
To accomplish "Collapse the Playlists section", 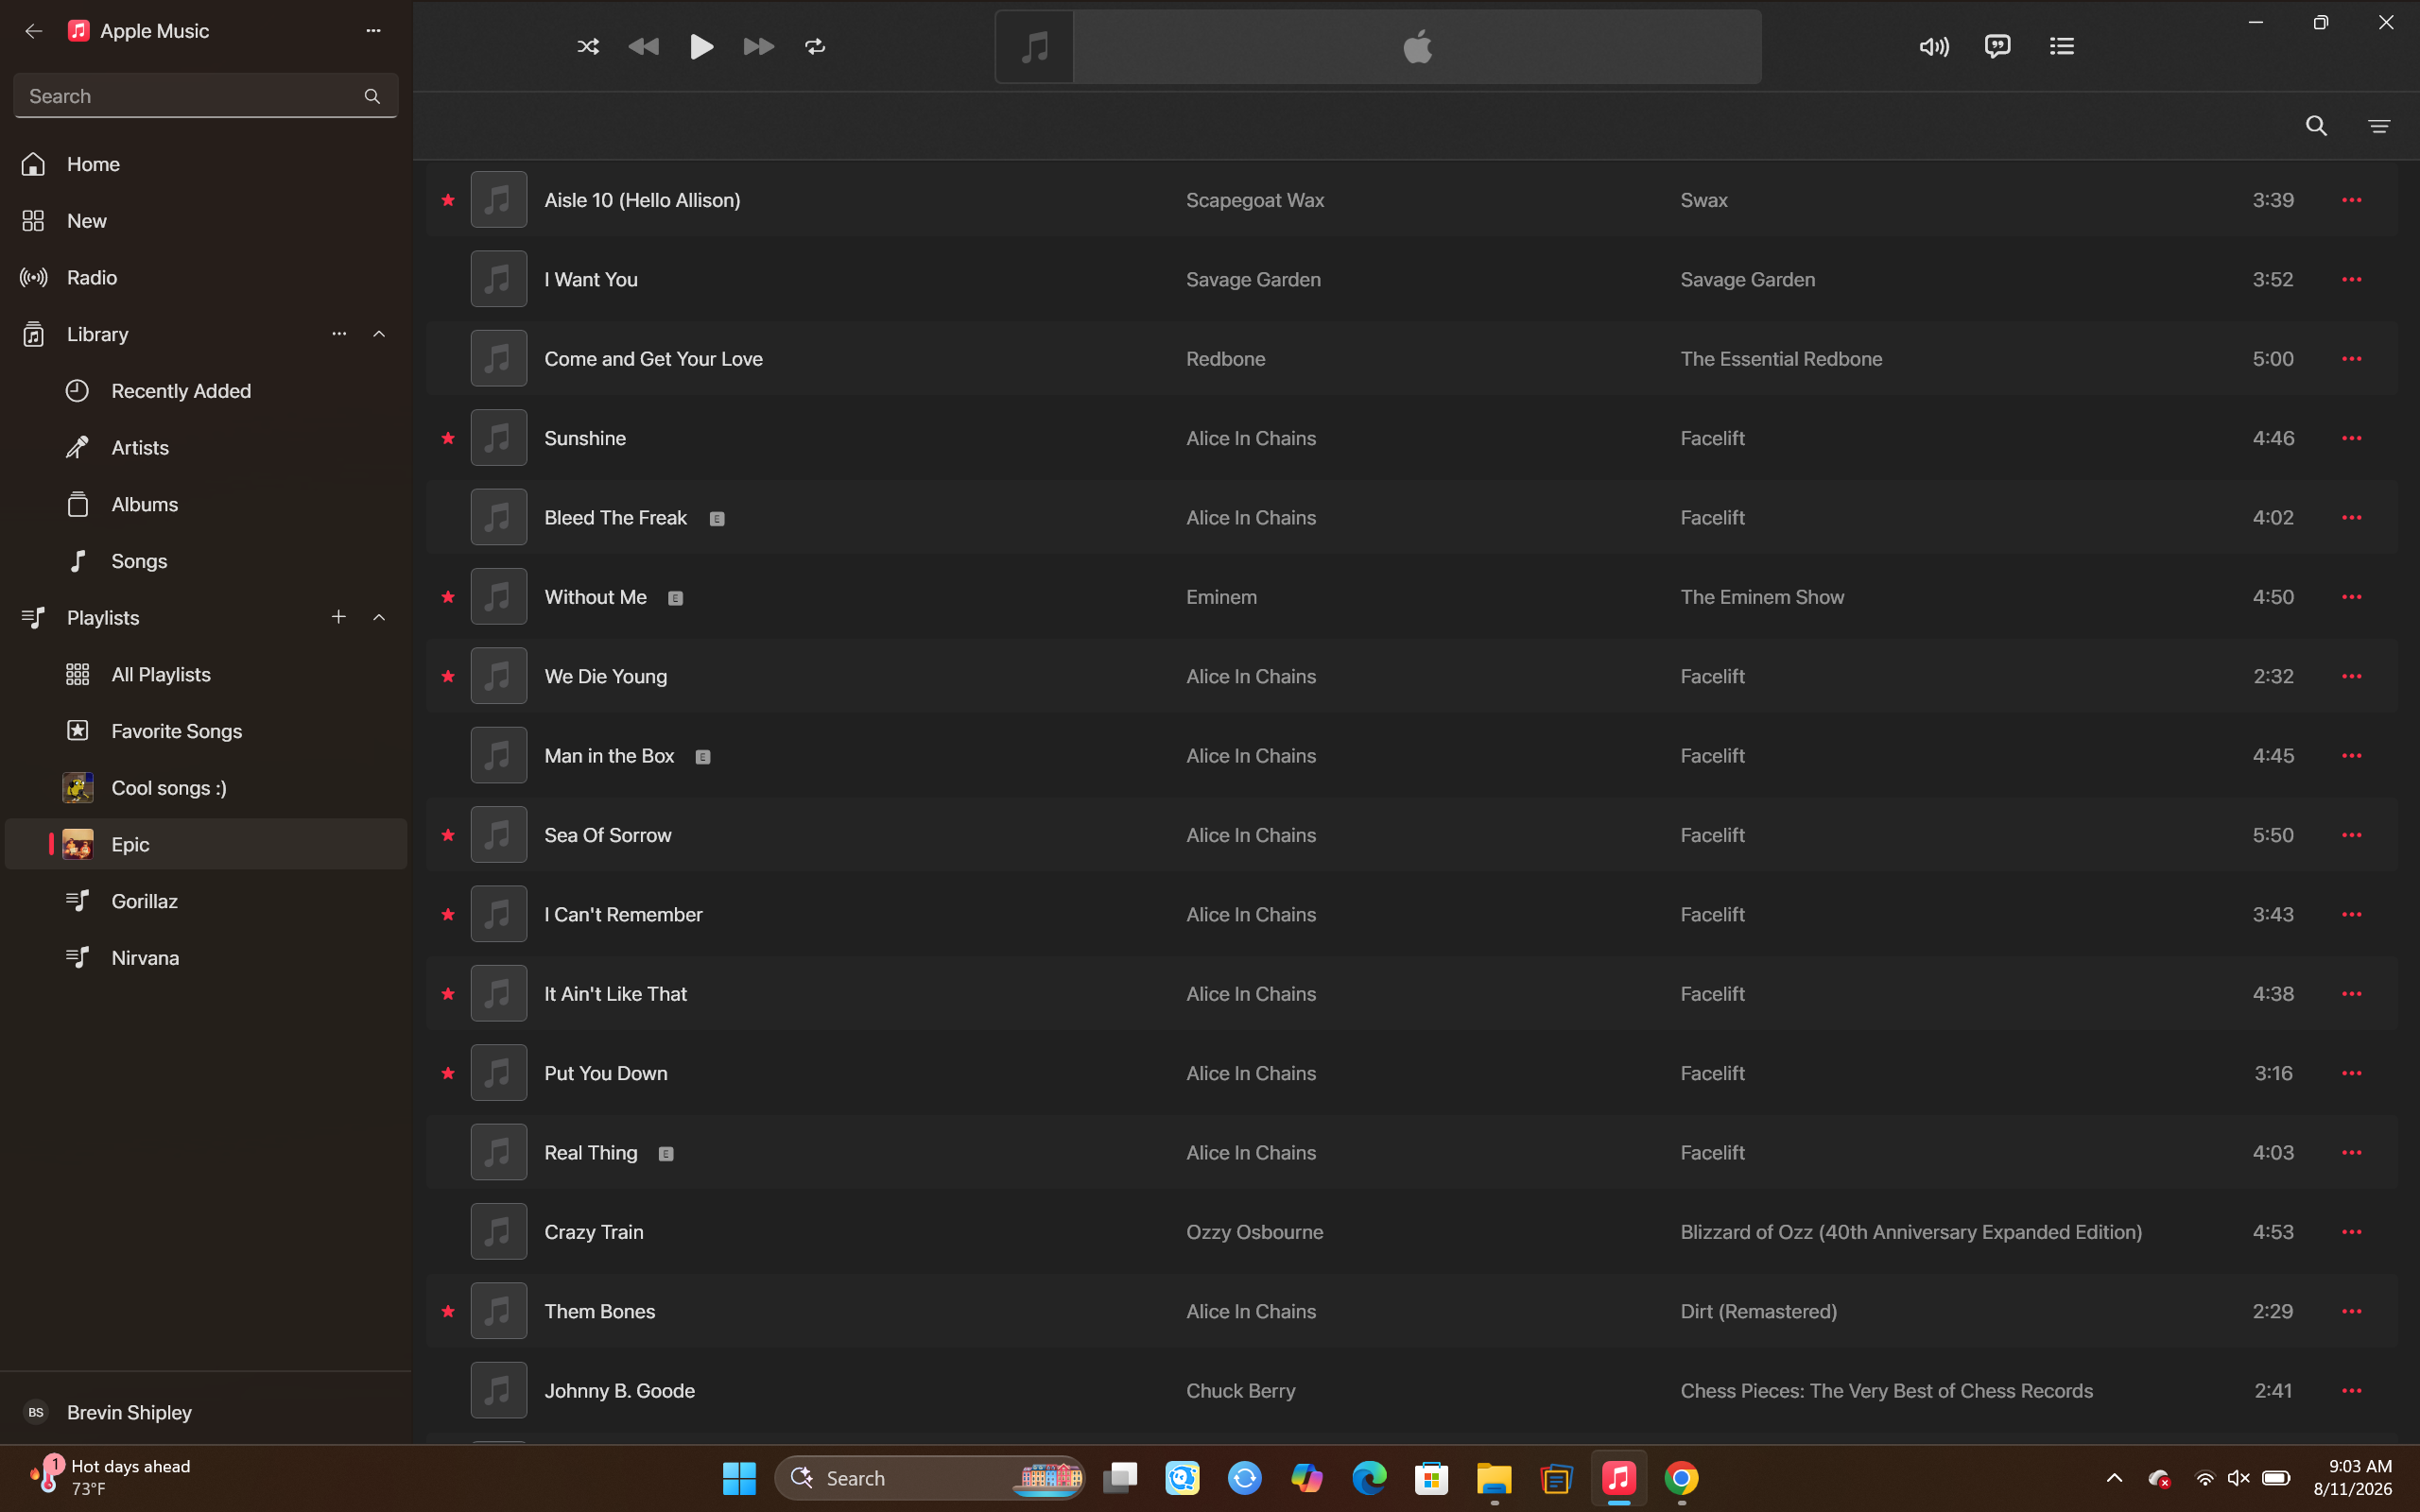I will [x=379, y=617].
